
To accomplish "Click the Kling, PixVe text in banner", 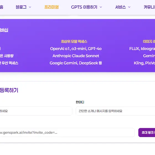I will click(144, 63).
